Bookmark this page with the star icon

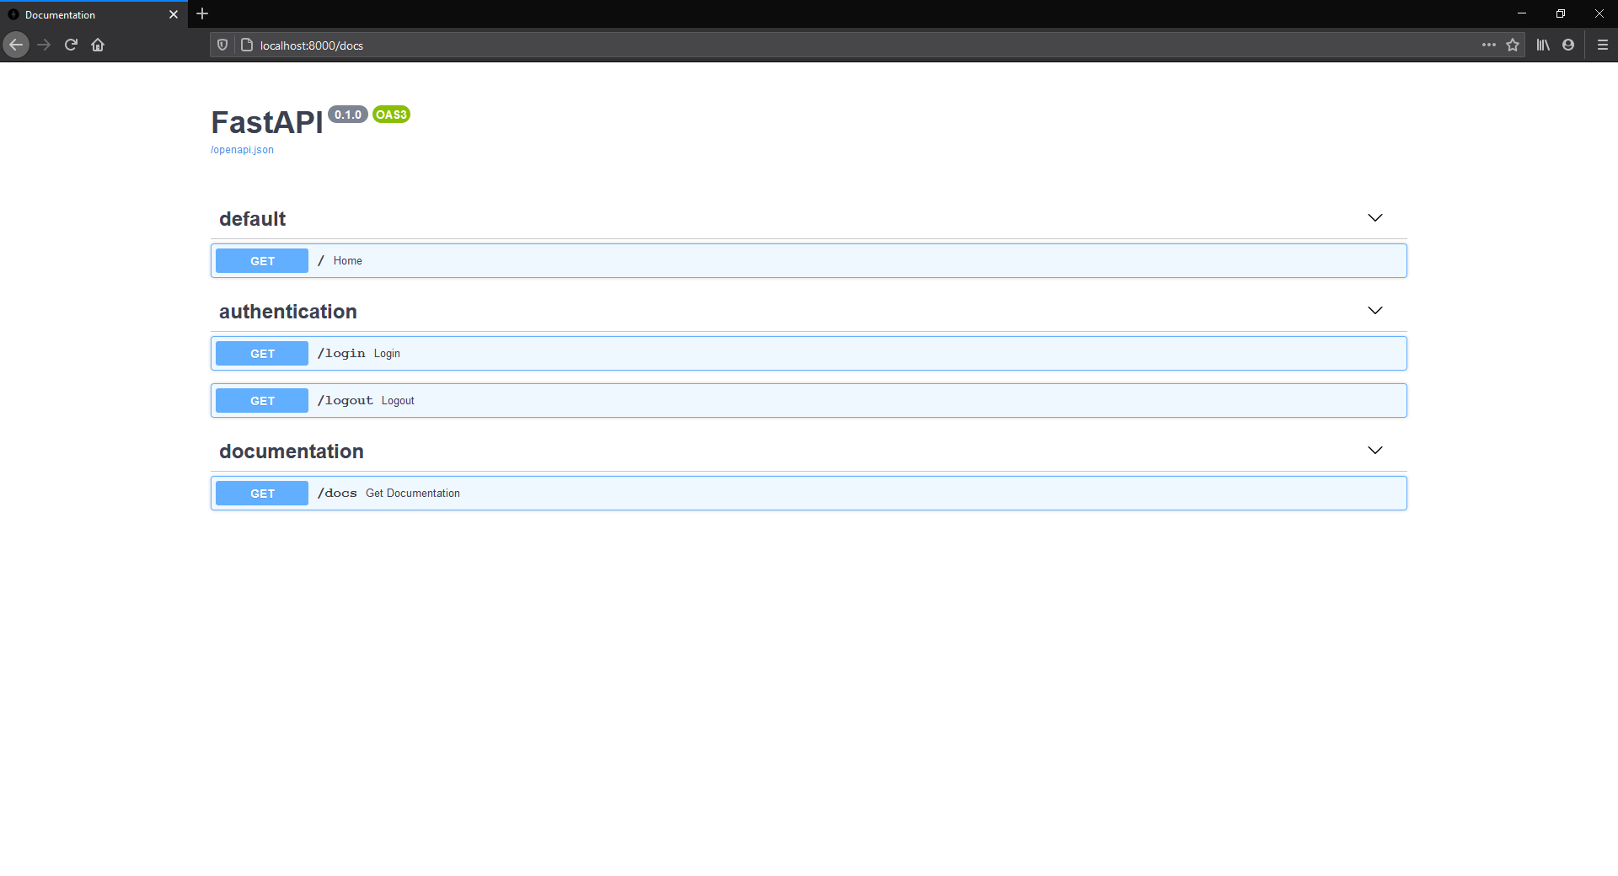[1513, 45]
